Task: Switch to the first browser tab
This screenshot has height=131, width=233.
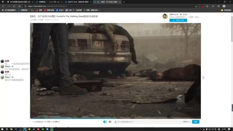Action: (20, 2)
